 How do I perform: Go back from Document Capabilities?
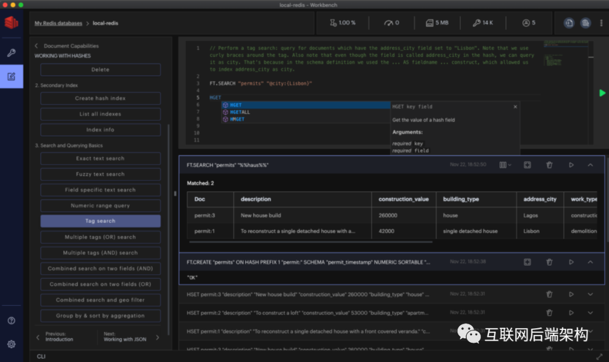point(37,46)
